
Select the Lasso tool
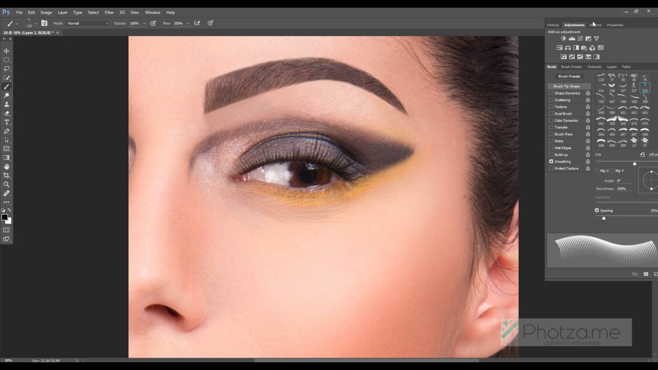[x=7, y=68]
